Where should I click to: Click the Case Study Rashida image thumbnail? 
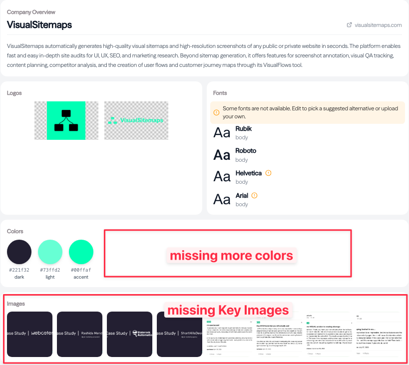tap(79, 335)
